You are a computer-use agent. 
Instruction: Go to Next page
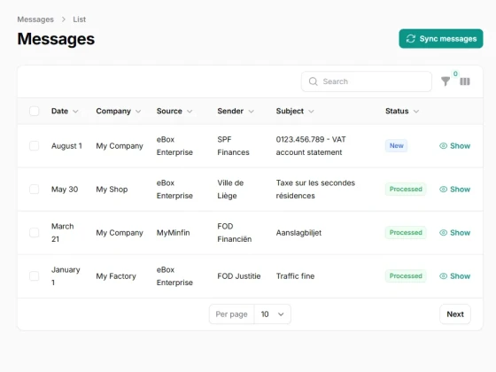pos(455,314)
